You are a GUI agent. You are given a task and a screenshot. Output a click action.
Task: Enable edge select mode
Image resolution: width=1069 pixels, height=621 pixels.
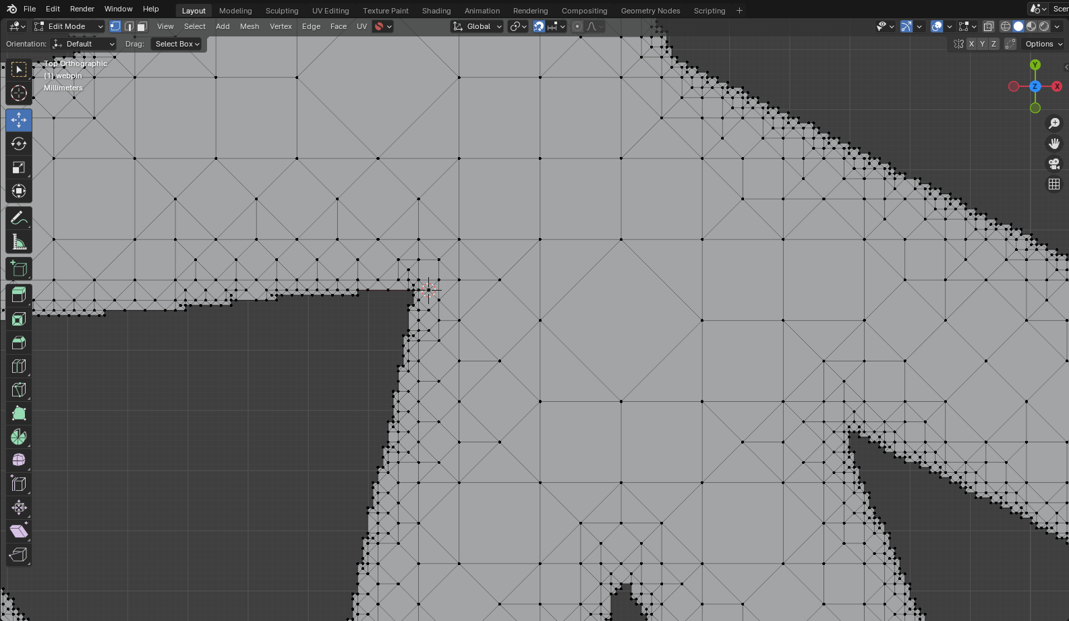tap(129, 26)
